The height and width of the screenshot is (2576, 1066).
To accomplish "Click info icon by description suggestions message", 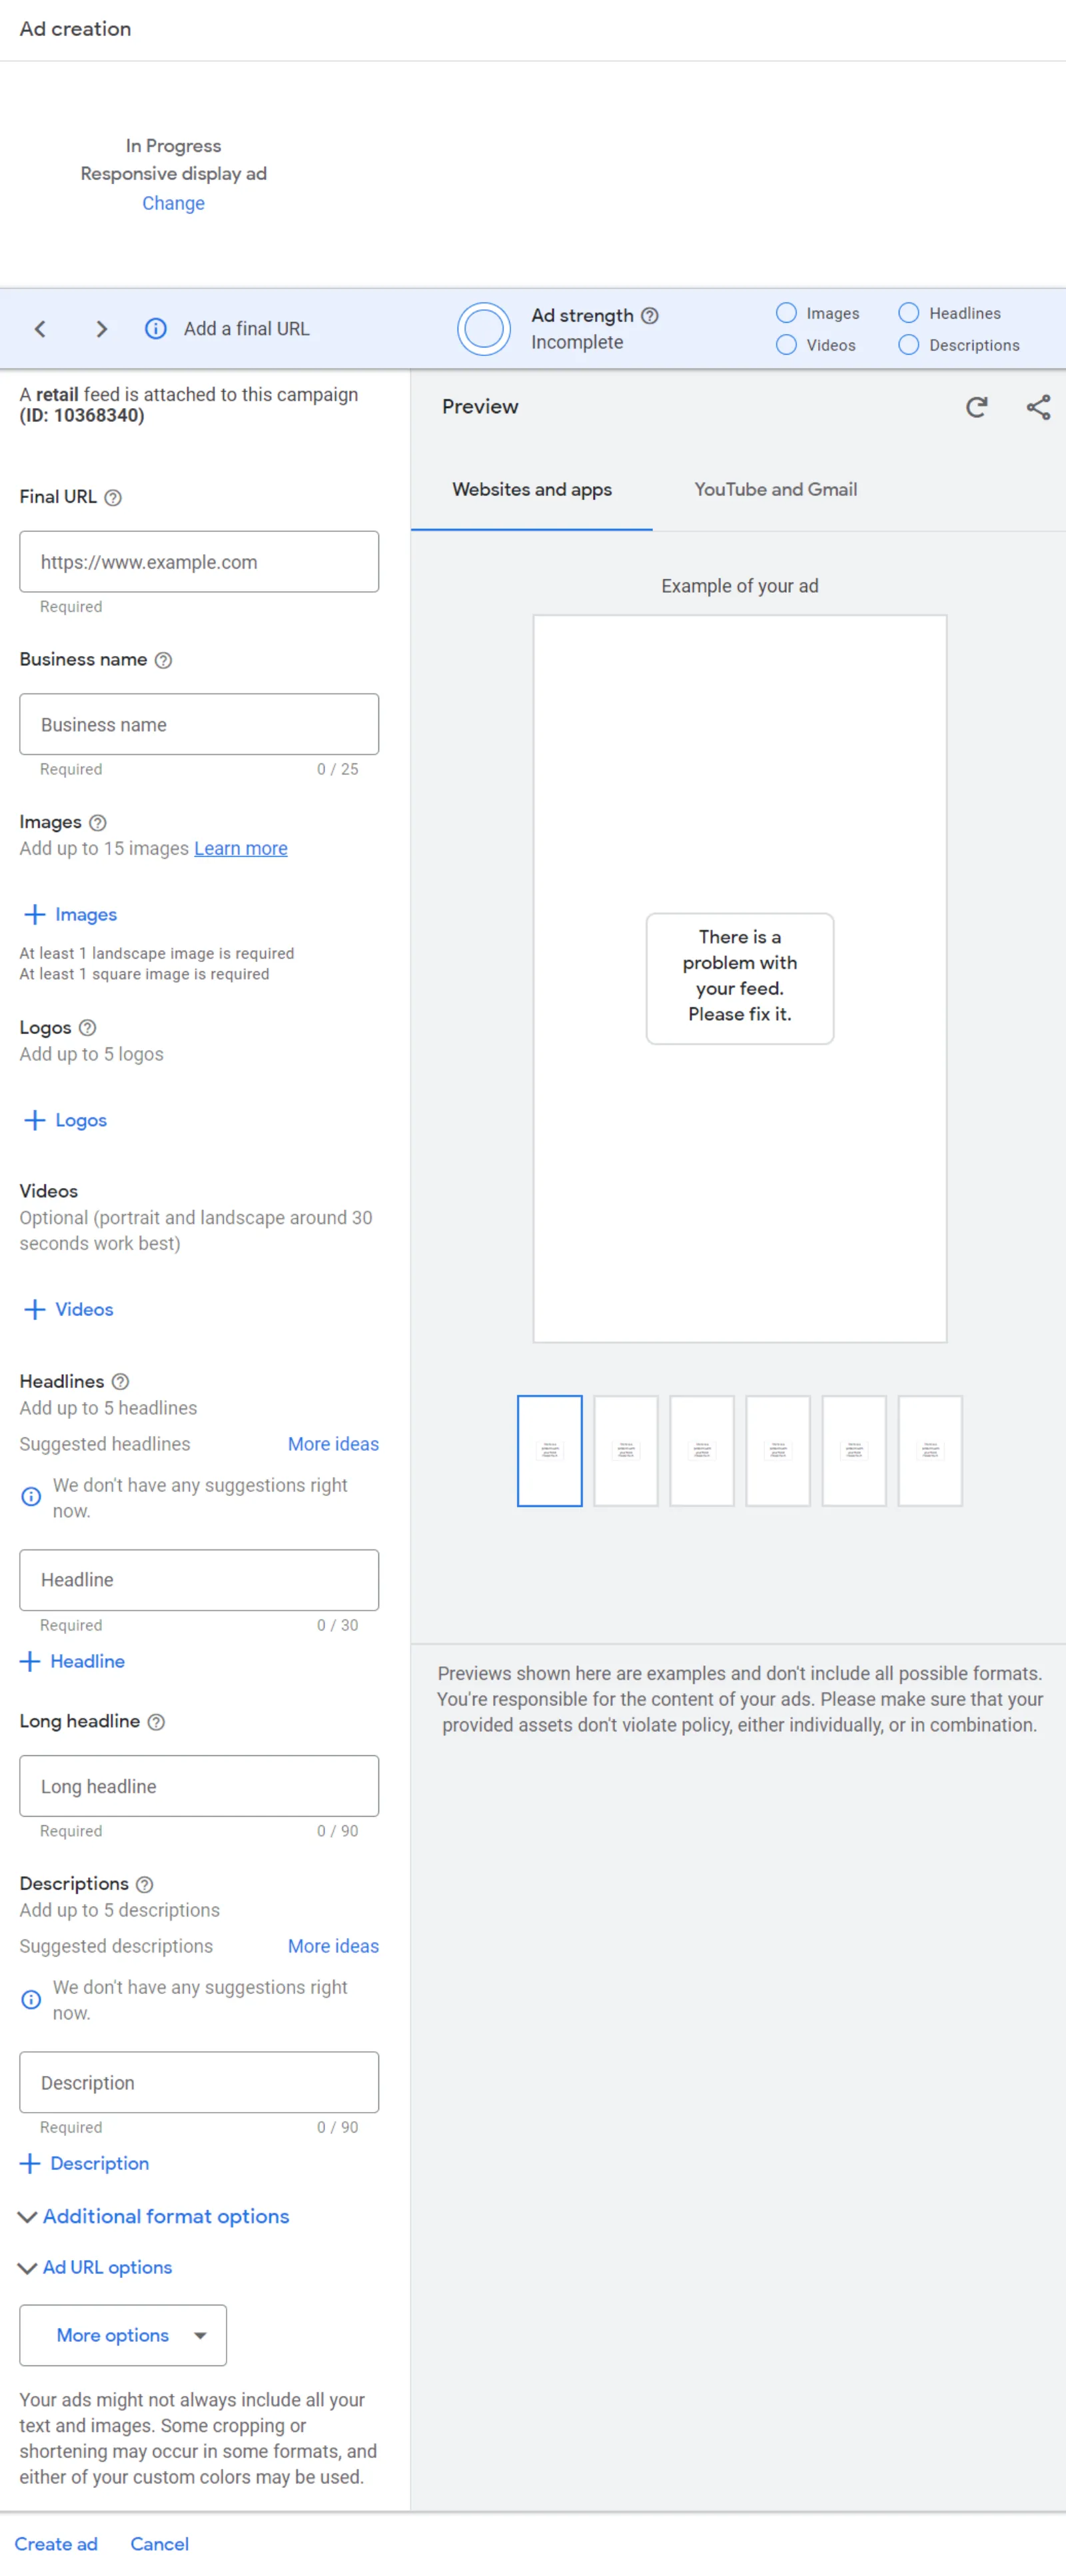I will click(x=31, y=1999).
